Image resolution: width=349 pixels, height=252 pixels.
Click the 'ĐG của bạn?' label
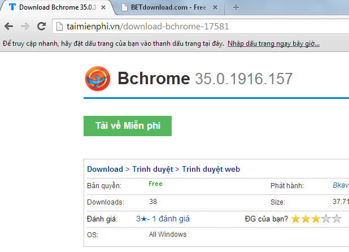pyautogui.click(x=266, y=219)
